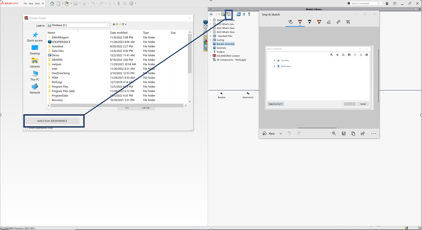Select Fasteners library folder

click(x=219, y=48)
